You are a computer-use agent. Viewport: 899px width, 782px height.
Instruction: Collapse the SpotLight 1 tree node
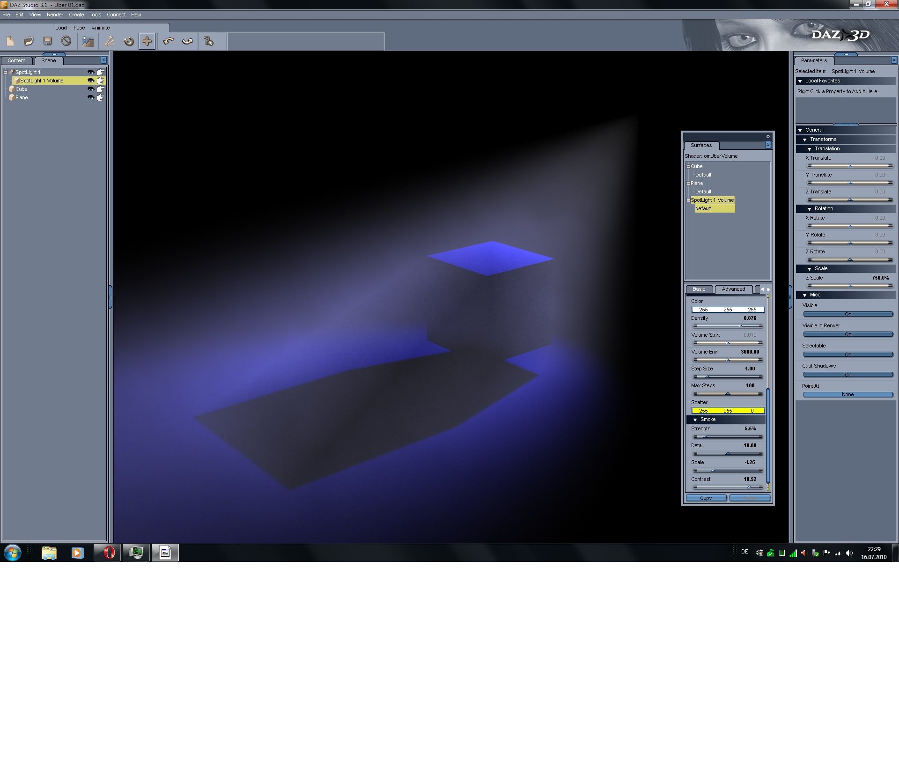5,72
